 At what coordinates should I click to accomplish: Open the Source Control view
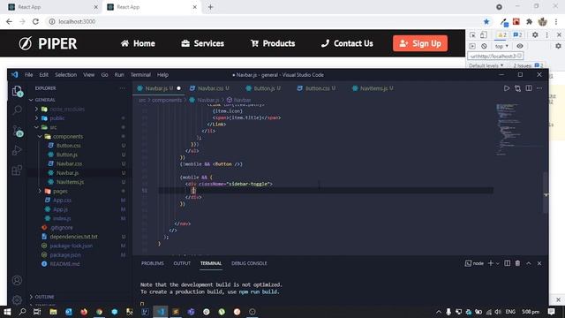click(x=18, y=131)
